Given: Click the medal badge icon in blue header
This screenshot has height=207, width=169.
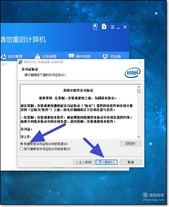Looking at the screenshot, I should 95,27.
